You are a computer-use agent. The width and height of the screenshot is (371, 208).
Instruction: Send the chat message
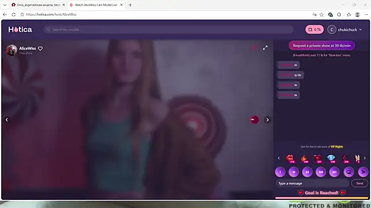[359, 183]
